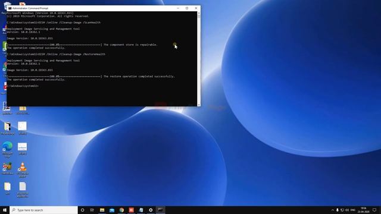The height and width of the screenshot is (214, 381).
Task: Open the Windows Start menu
Action: [x=5, y=210]
